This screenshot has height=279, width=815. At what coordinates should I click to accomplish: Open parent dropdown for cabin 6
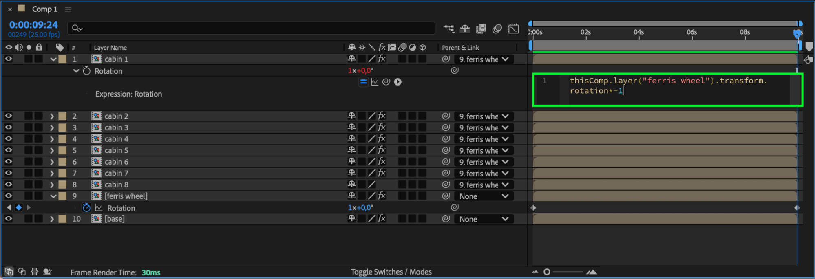(x=484, y=162)
